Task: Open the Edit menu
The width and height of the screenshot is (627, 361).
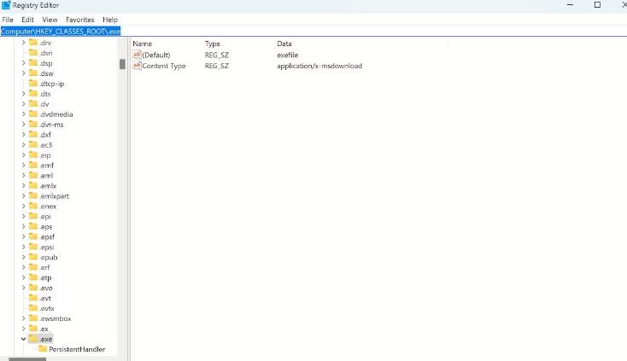Action: (x=28, y=19)
